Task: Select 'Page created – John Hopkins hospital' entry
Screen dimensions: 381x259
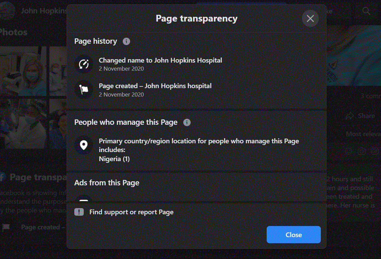Action: (x=155, y=86)
